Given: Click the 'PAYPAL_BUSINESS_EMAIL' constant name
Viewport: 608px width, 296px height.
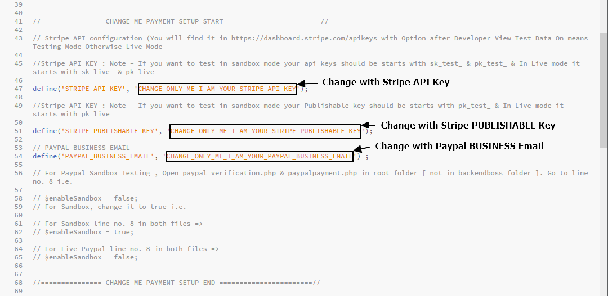Looking at the screenshot, I should [x=106, y=156].
